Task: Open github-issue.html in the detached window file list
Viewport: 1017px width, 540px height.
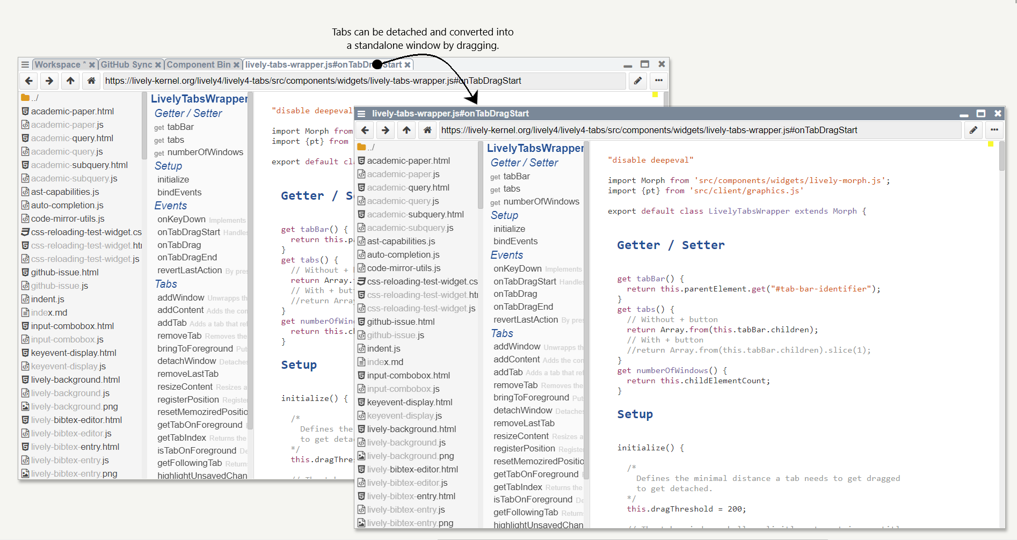Action: (401, 322)
